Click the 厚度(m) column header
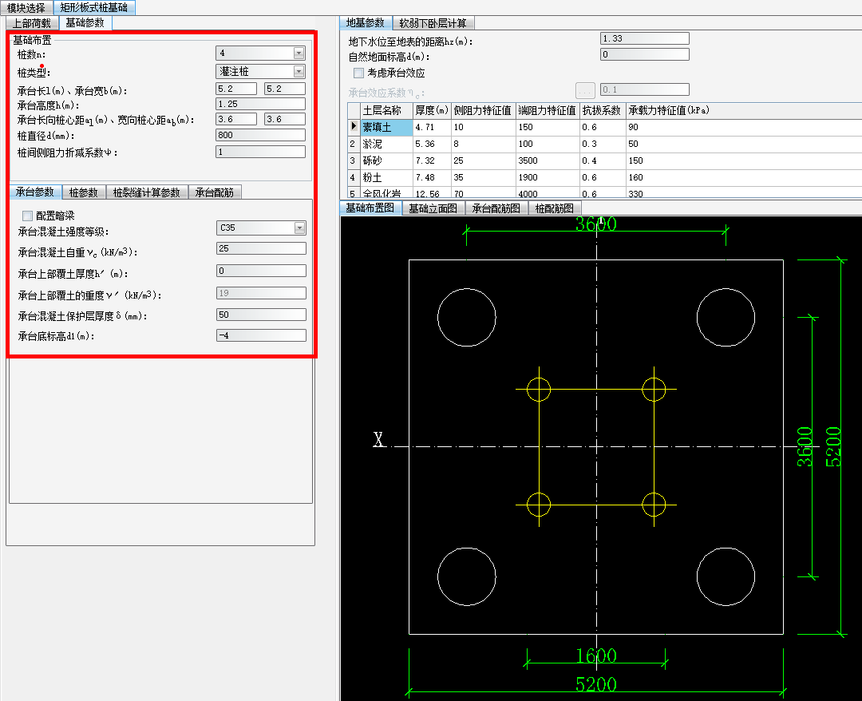Screen dimensions: 862x701 (432, 110)
